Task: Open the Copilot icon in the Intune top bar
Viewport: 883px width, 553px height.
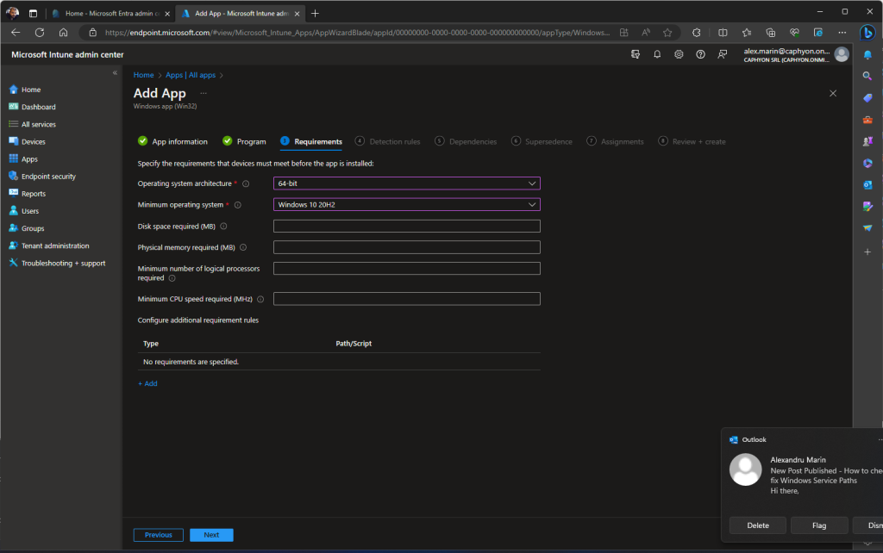Action: click(x=636, y=53)
